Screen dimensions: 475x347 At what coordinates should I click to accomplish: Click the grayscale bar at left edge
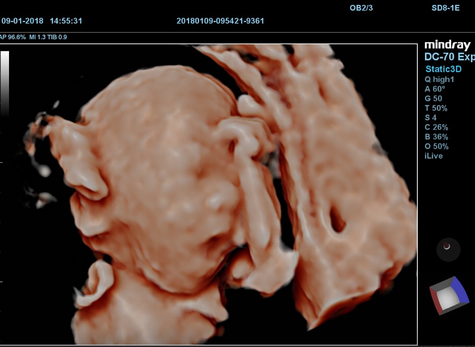pos(5,83)
